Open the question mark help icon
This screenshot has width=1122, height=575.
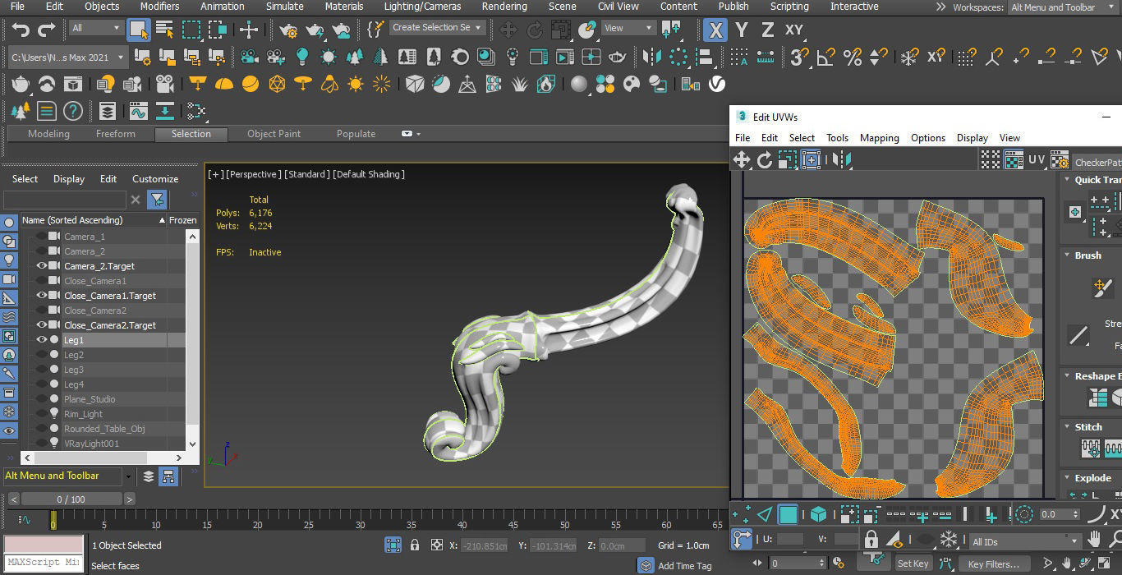[x=73, y=111]
